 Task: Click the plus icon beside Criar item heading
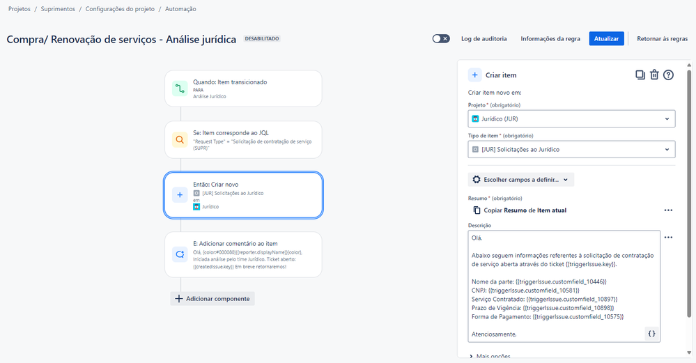coord(475,75)
